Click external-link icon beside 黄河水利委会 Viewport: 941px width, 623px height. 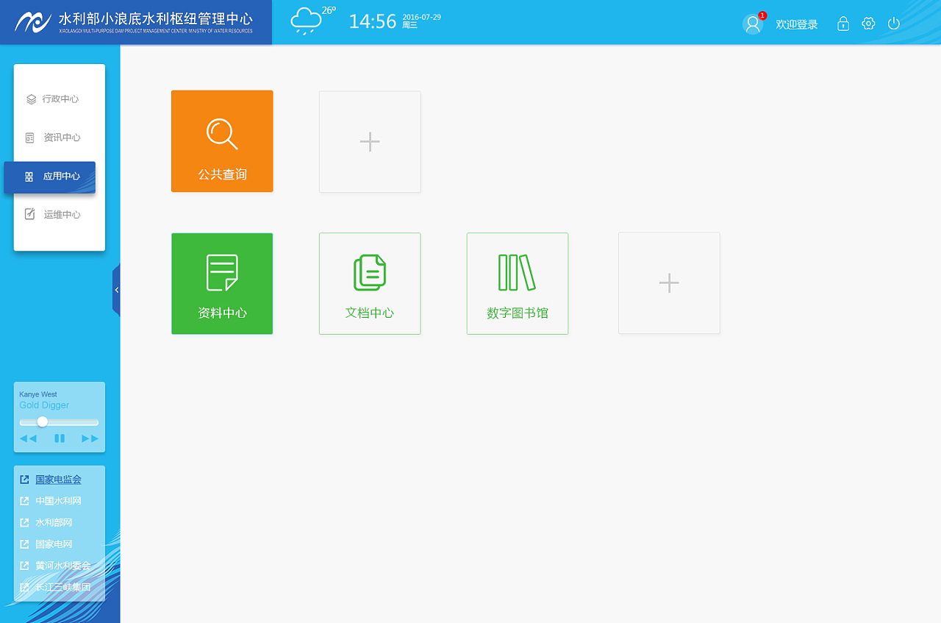coord(24,566)
